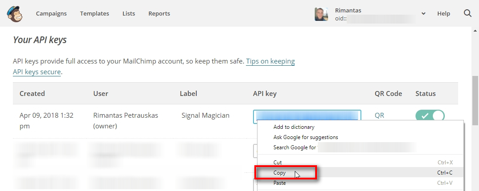
Task: Click the Help link in header
Action: [x=443, y=13]
